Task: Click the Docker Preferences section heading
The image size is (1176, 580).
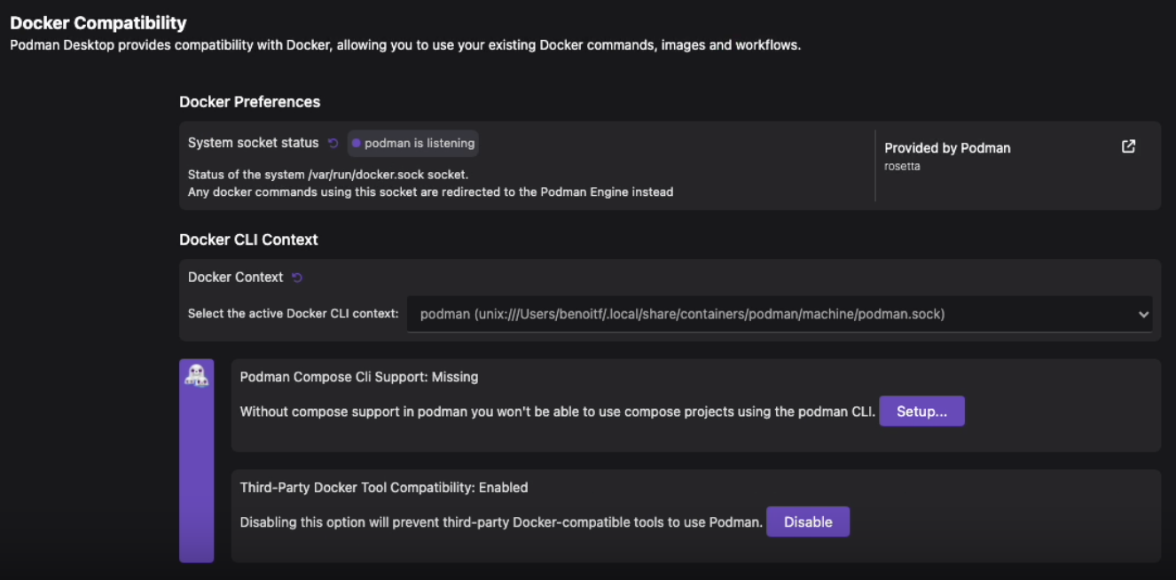Action: [249, 102]
